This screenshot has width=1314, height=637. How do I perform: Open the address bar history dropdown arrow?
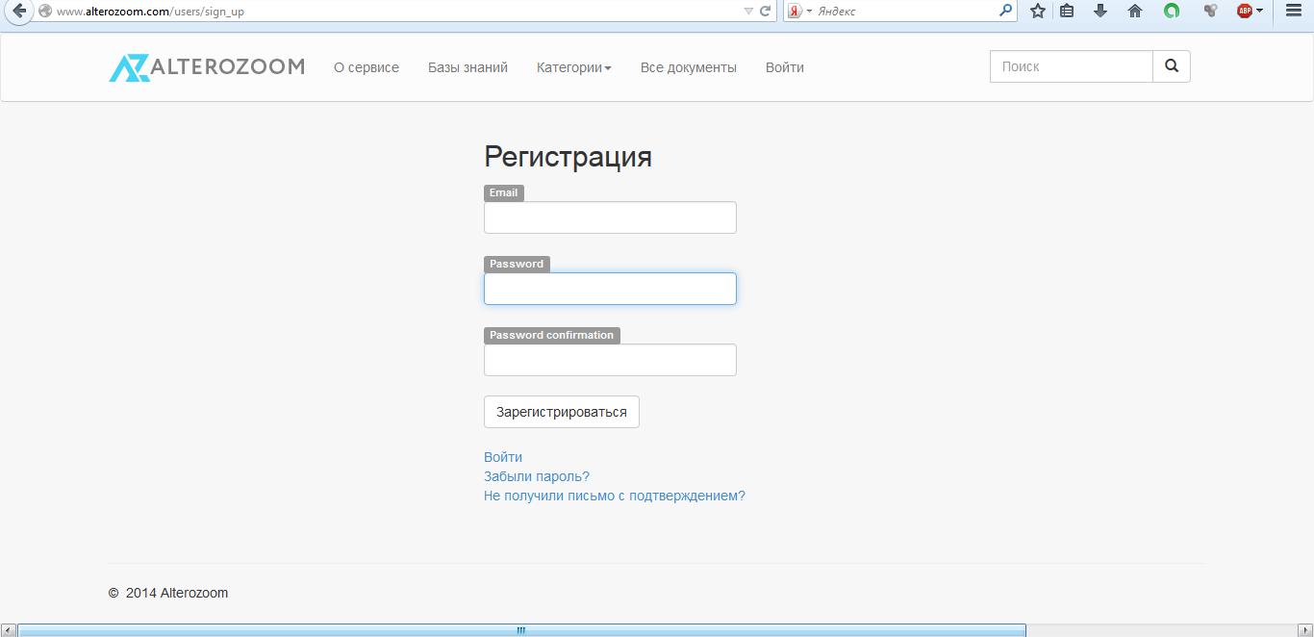(x=748, y=12)
